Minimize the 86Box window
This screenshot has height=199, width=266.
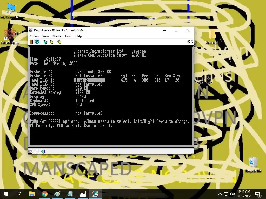pos(164,30)
